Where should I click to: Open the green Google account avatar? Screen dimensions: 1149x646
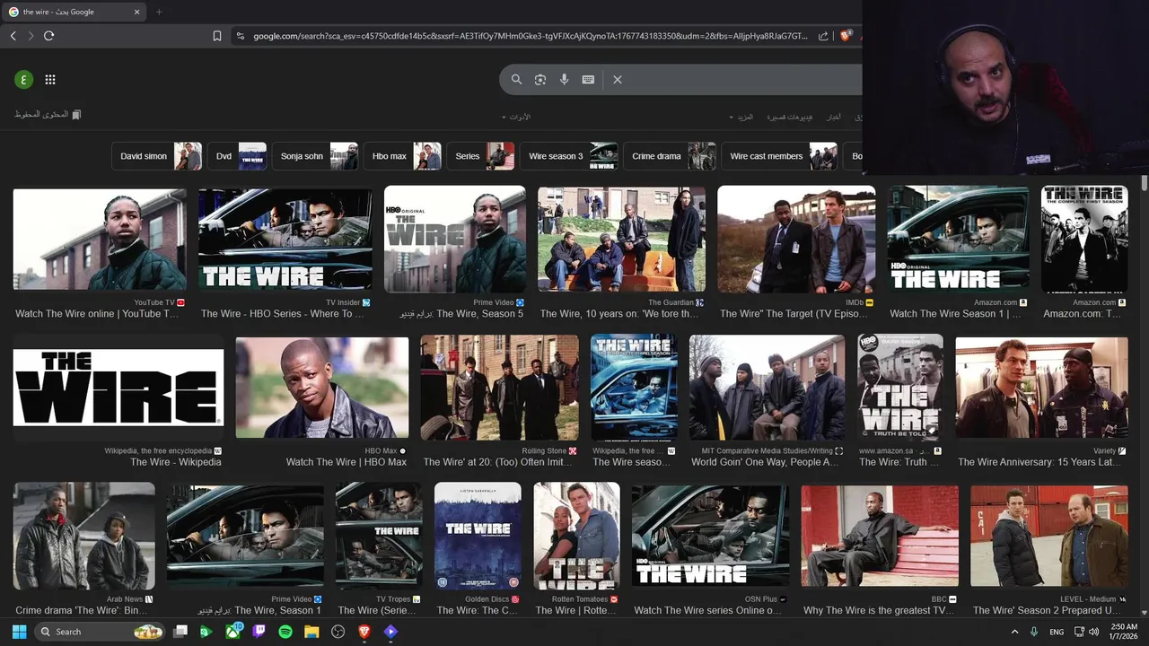(x=23, y=79)
